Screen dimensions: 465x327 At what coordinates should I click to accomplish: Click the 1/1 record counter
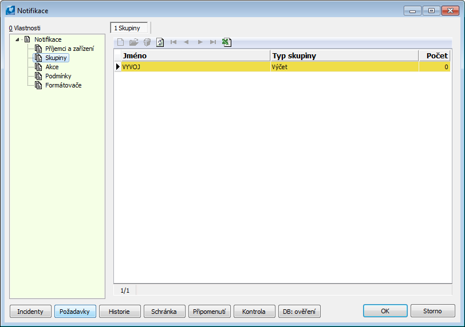point(125,290)
